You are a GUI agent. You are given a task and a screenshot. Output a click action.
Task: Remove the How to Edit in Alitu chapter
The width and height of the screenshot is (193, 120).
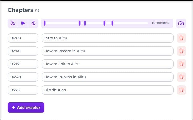tap(181, 64)
